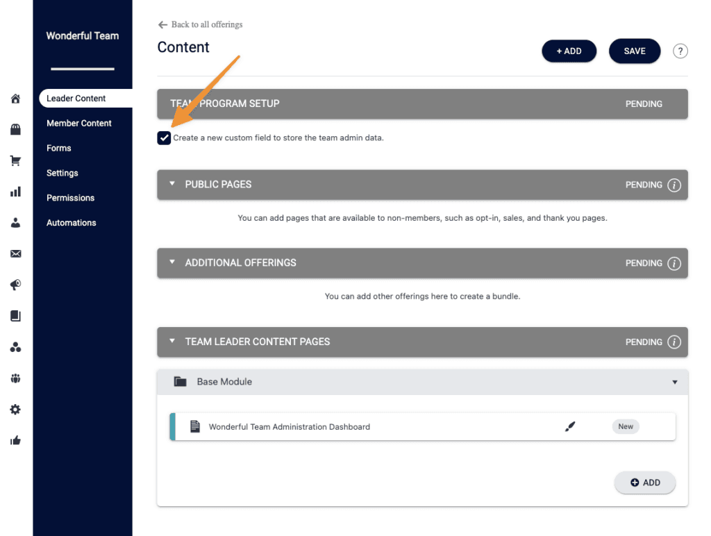Image resolution: width=711 pixels, height=536 pixels.
Task: Collapse the Public Pages section
Action: click(x=172, y=185)
